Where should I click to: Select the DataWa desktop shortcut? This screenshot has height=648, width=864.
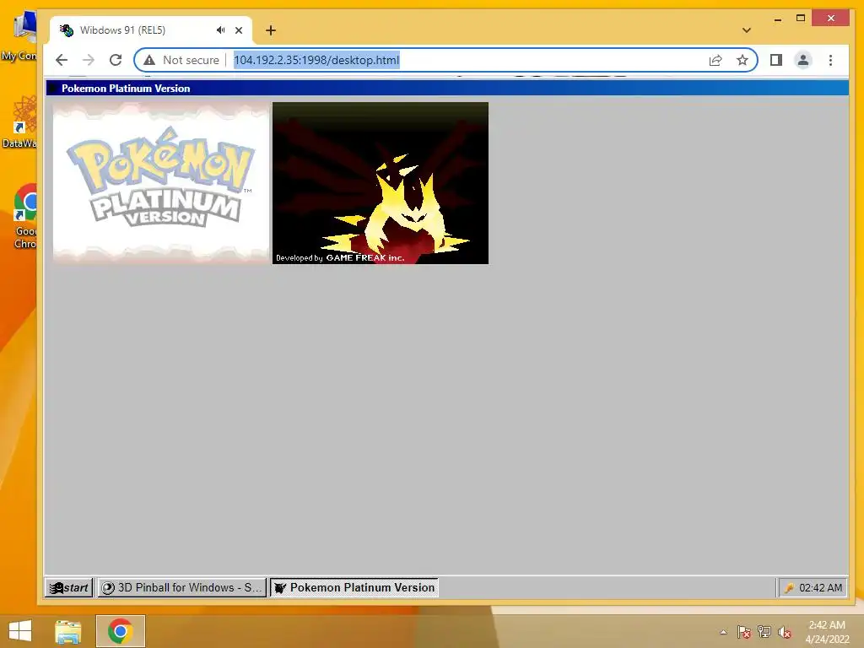coord(22,122)
